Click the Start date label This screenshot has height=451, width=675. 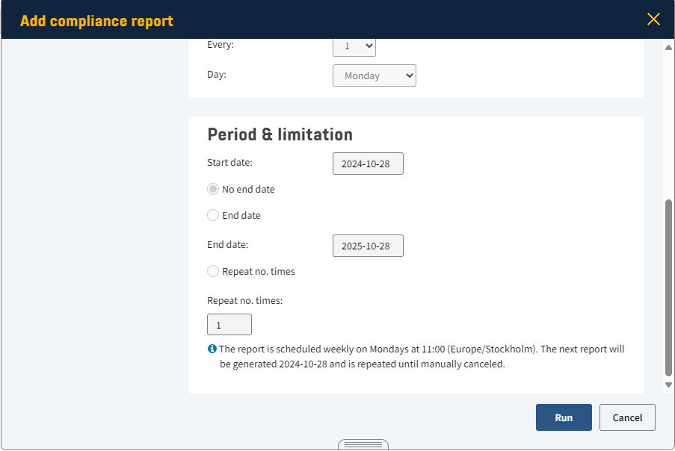[229, 162]
